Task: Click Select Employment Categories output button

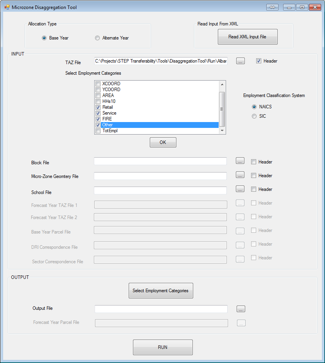Action: [160, 291]
